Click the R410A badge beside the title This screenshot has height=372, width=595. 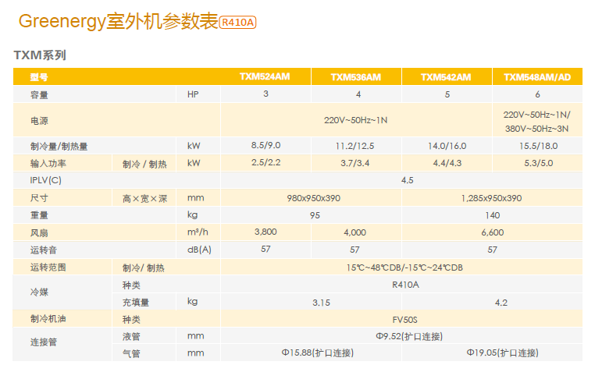(238, 23)
